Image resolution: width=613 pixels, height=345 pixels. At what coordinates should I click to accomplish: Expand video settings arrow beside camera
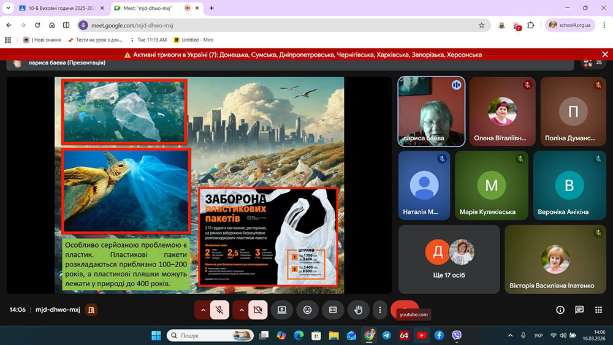point(242,310)
